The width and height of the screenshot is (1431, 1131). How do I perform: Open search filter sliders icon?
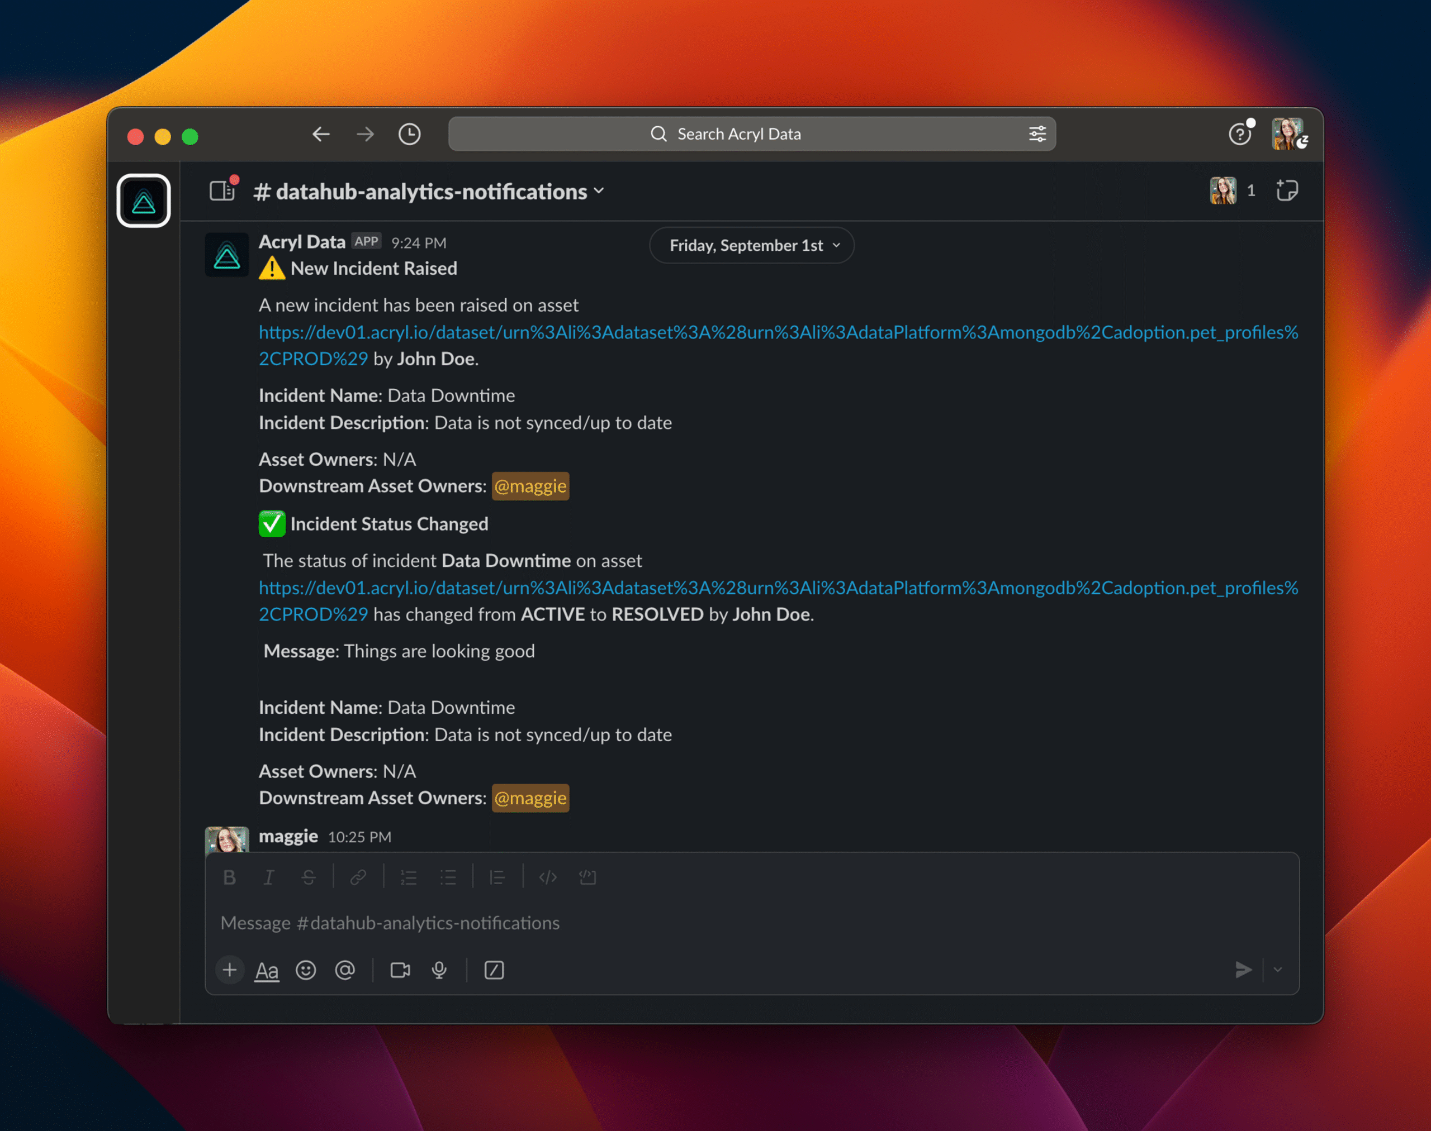coord(1037,133)
